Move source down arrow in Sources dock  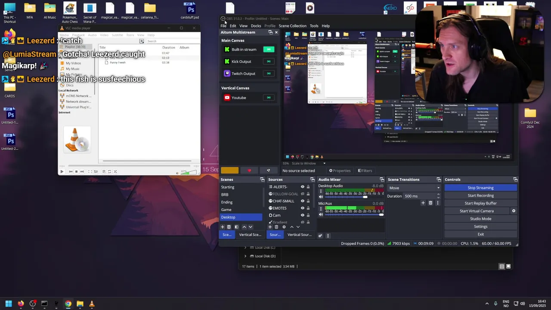[x=298, y=227]
